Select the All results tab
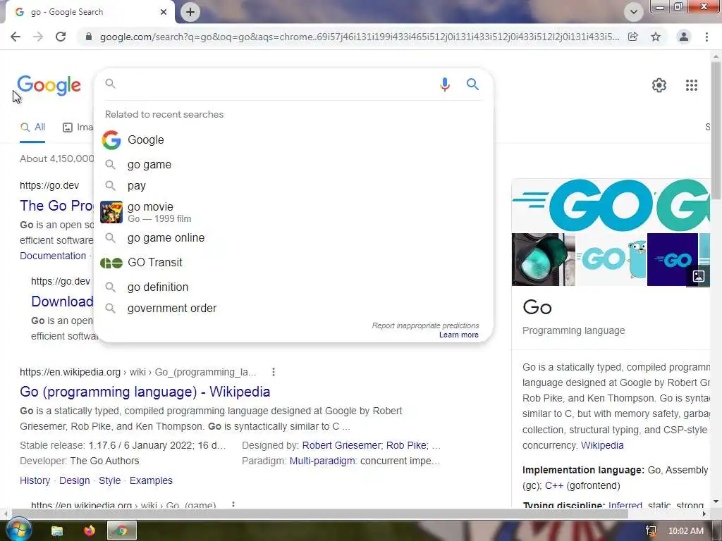This screenshot has height=541, width=722. 32,128
